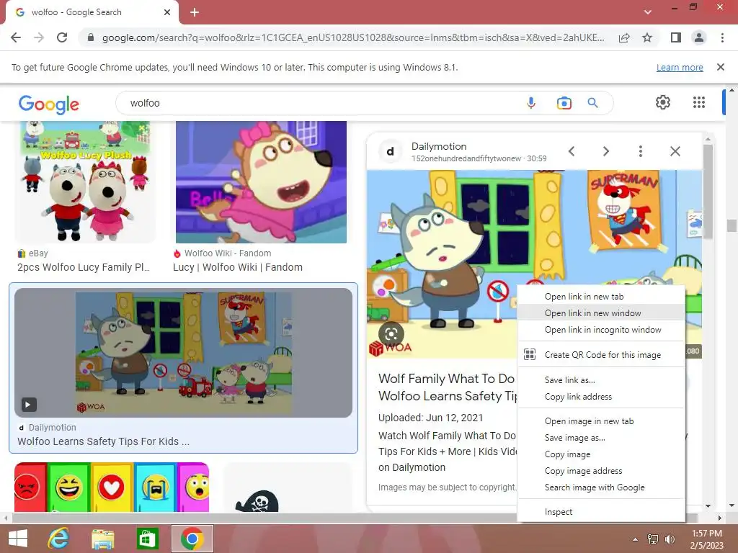Open preview panel more options dots
This screenshot has height=553, width=738.
[x=641, y=151]
